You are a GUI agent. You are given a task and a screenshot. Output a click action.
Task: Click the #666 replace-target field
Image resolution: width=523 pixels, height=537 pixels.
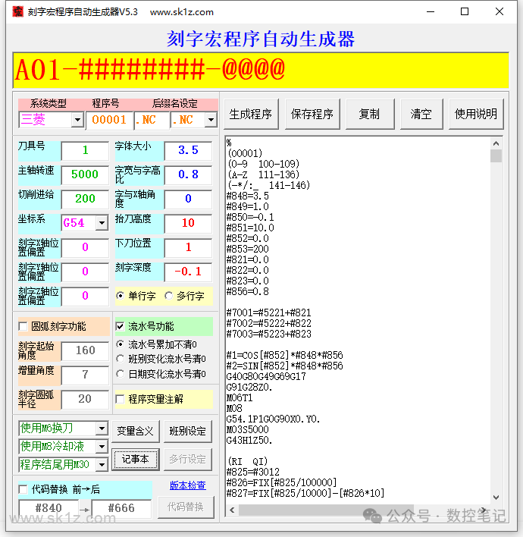[x=121, y=509]
